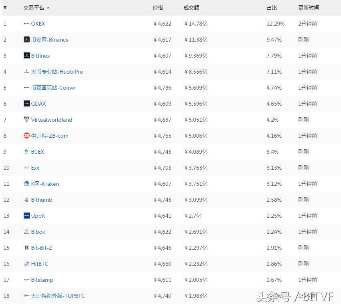Open the Bitstamp exchange link

pos(42,280)
